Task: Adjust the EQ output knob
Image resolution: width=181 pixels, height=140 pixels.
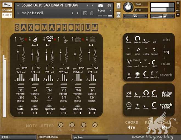Action: point(154,49)
